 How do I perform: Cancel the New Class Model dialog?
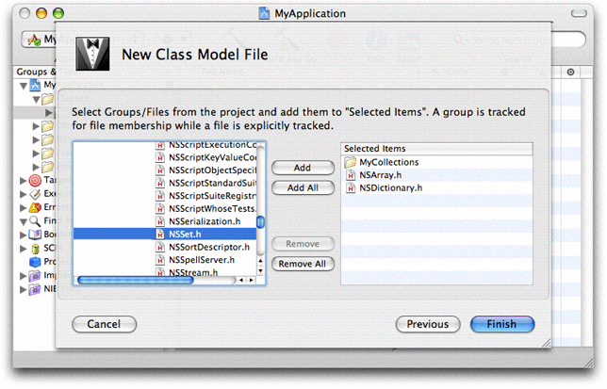(104, 324)
